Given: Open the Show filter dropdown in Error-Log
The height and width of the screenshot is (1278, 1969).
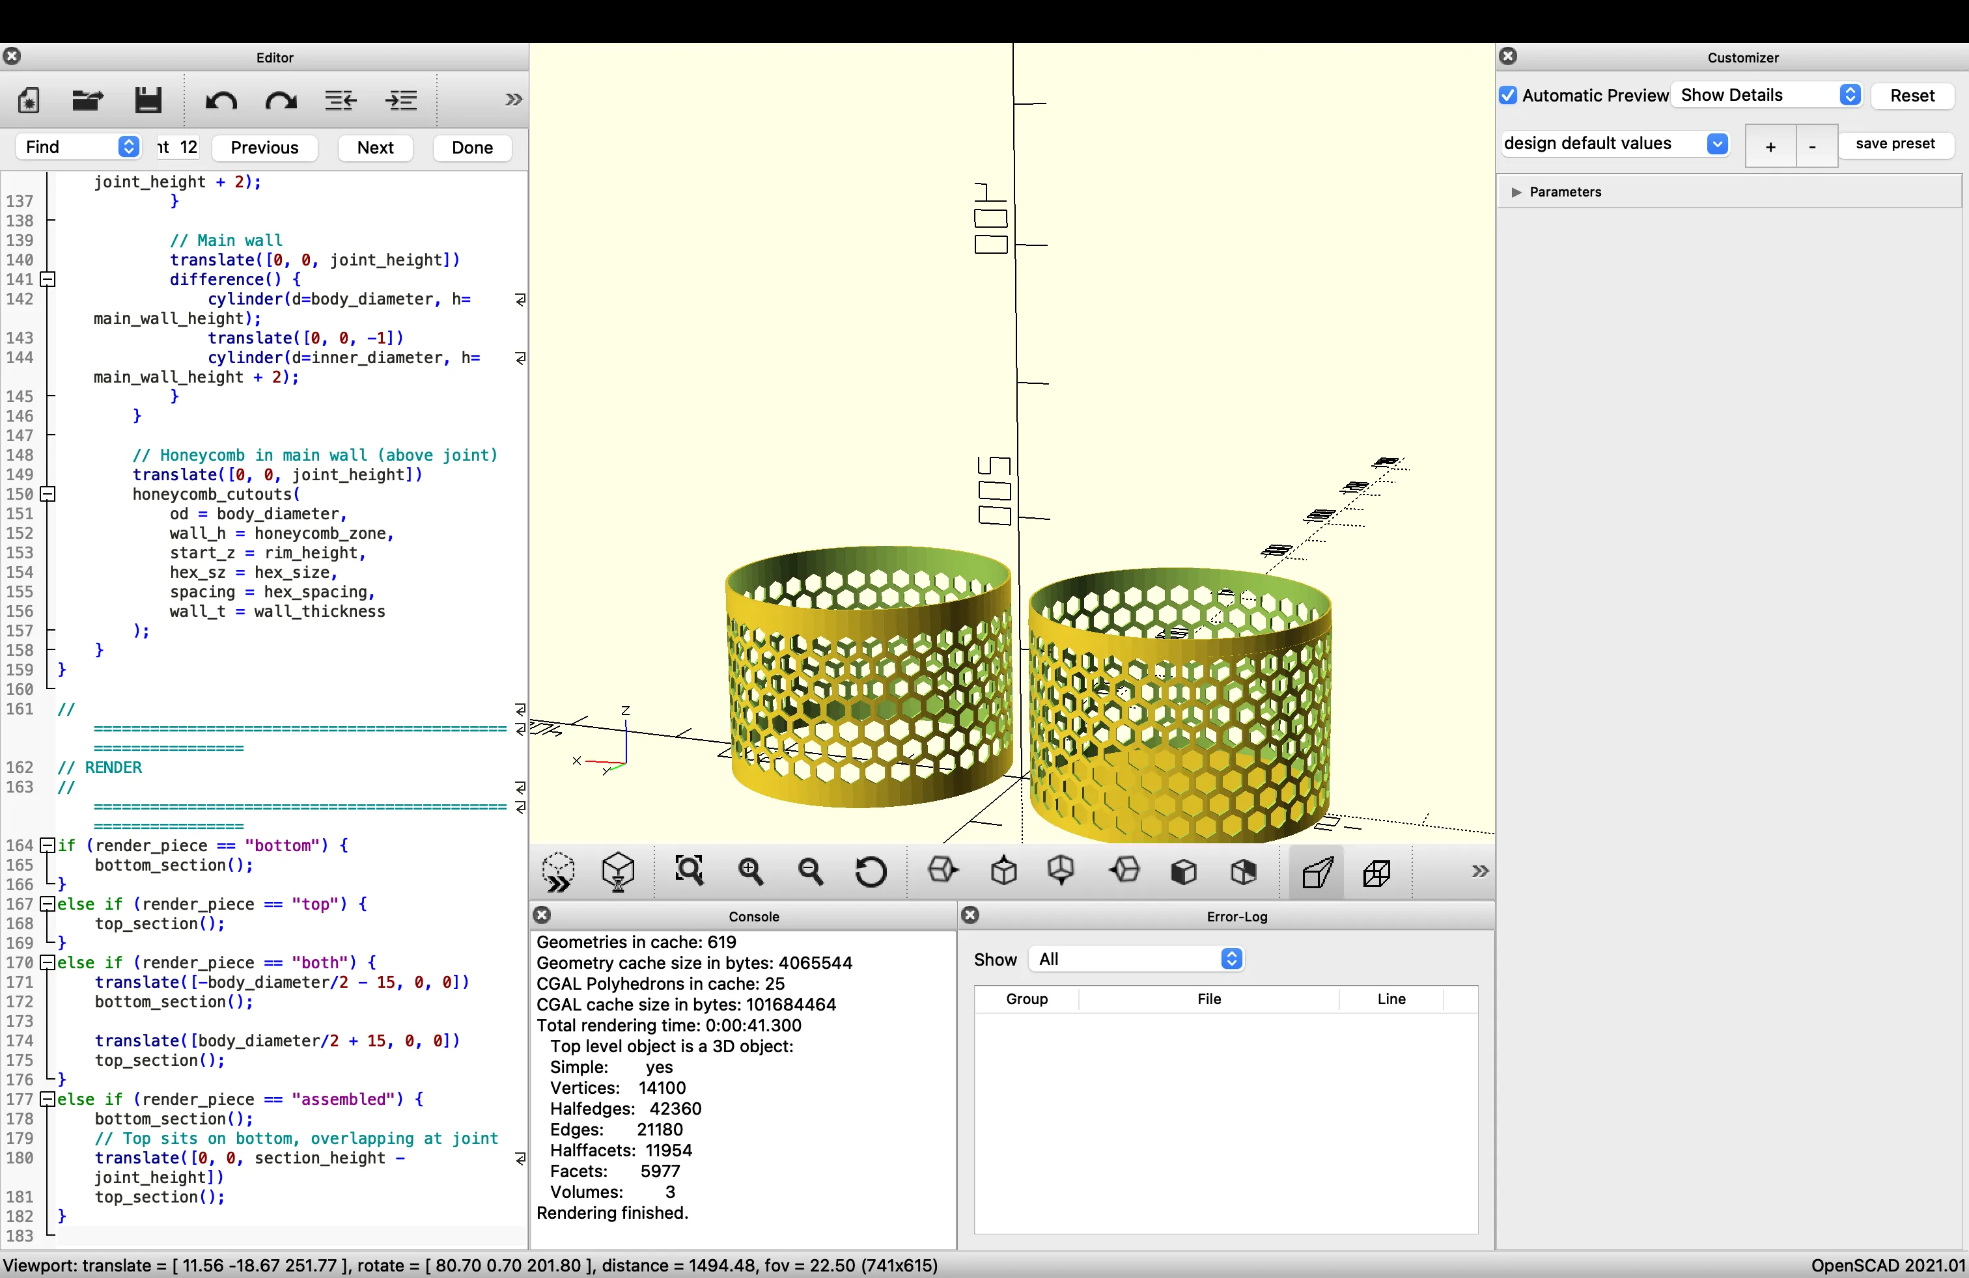Looking at the screenshot, I should [x=1137, y=959].
